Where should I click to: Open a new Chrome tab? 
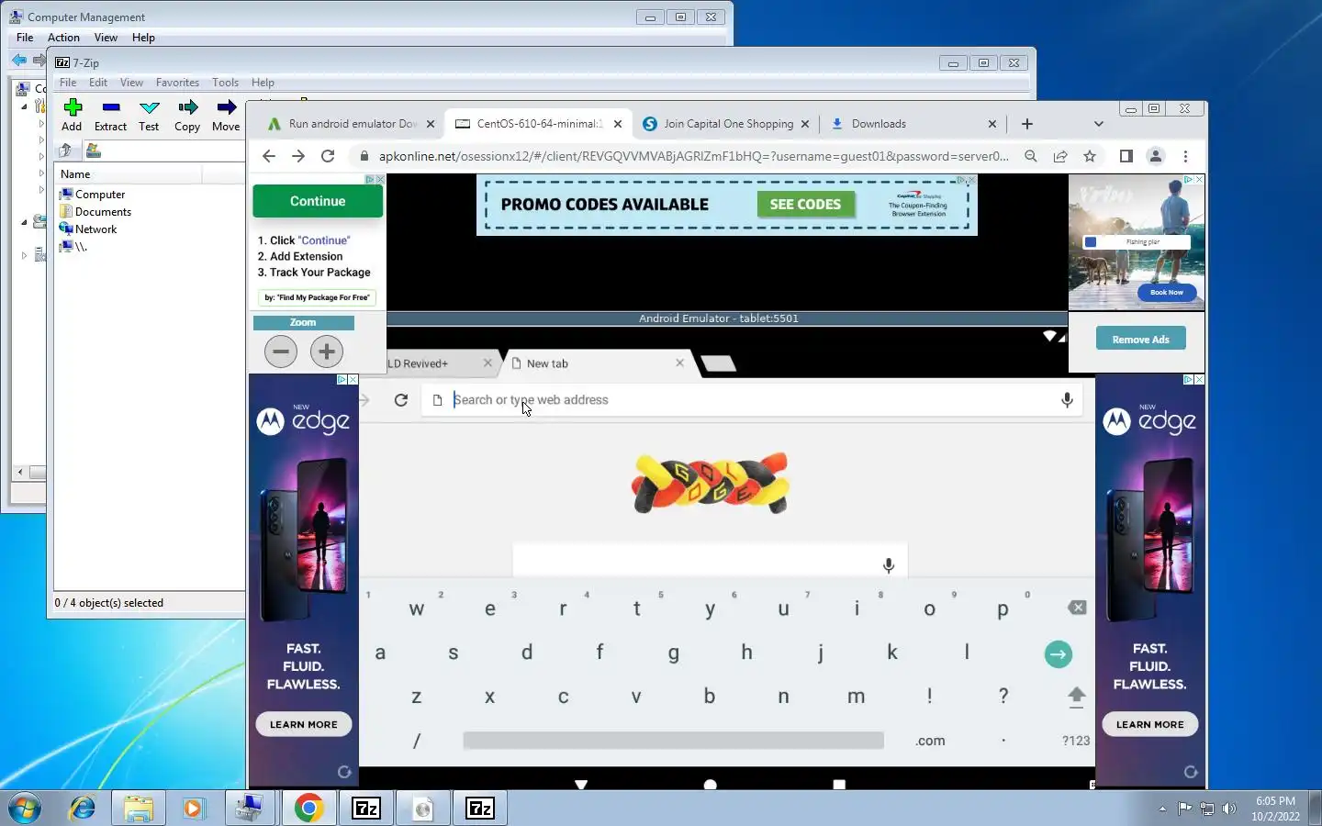pos(1027,124)
